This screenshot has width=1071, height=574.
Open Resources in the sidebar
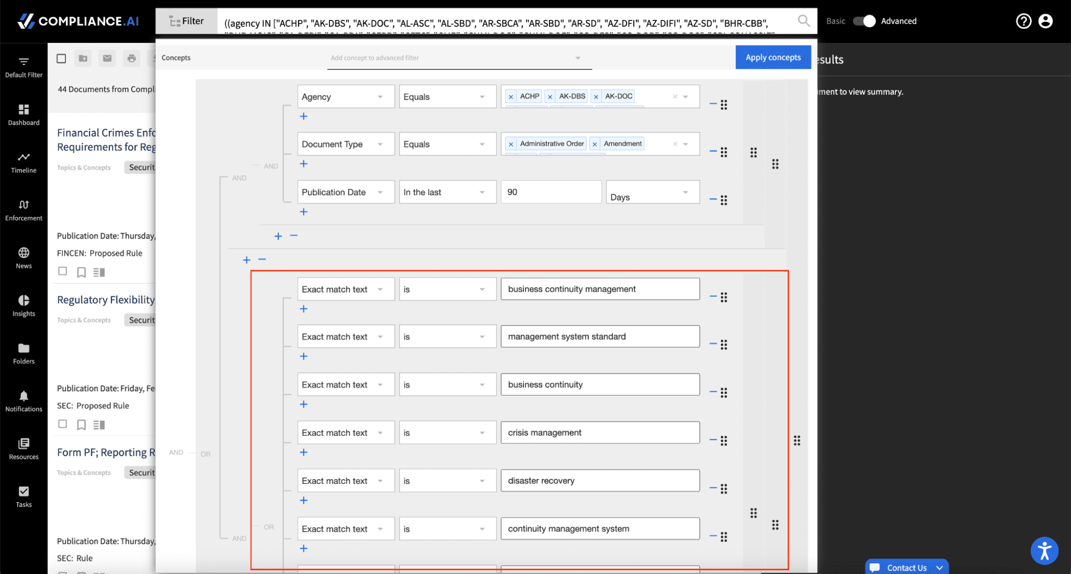tap(24, 449)
